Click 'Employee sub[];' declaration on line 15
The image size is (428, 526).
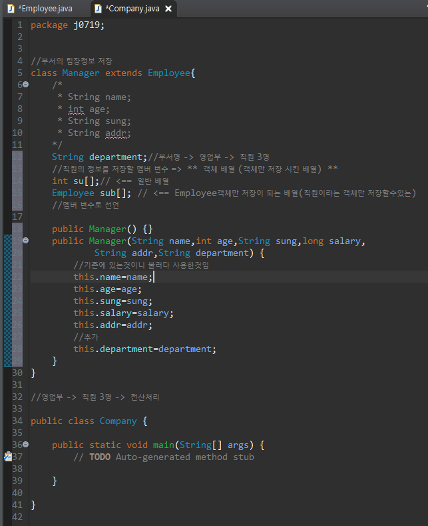[91, 193]
